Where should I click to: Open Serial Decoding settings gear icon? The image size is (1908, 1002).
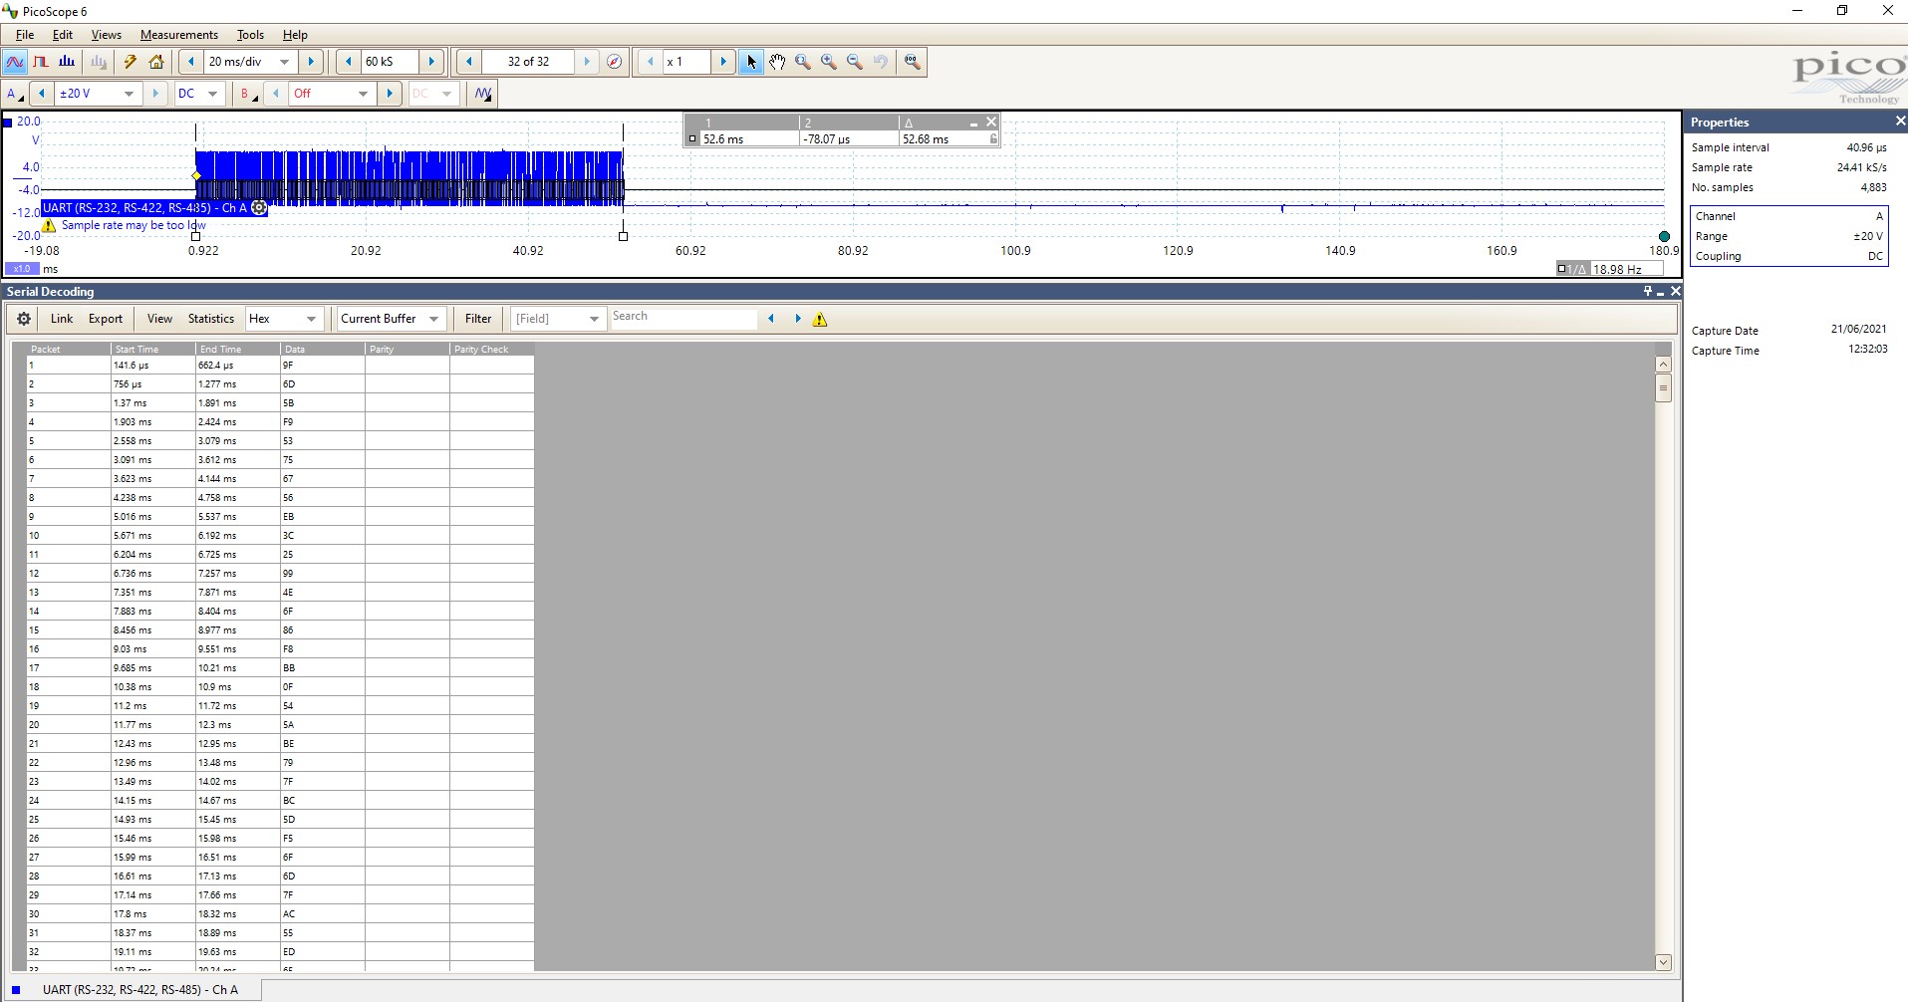(x=24, y=319)
